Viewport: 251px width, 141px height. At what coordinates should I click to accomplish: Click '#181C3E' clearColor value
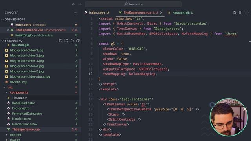[x=136, y=49]
